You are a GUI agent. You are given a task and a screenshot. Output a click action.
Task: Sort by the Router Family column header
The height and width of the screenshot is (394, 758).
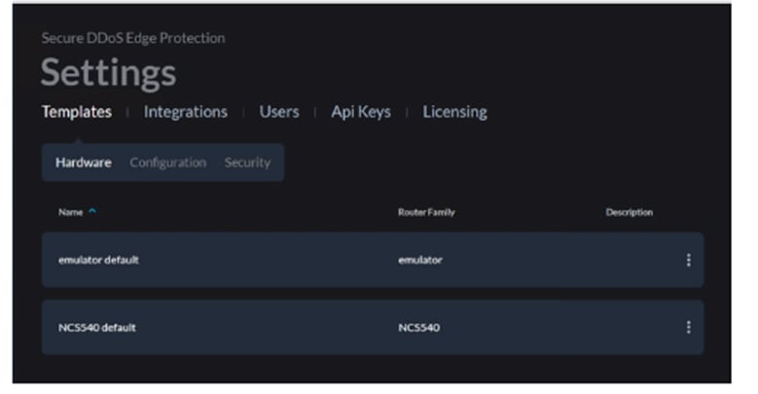pos(426,212)
